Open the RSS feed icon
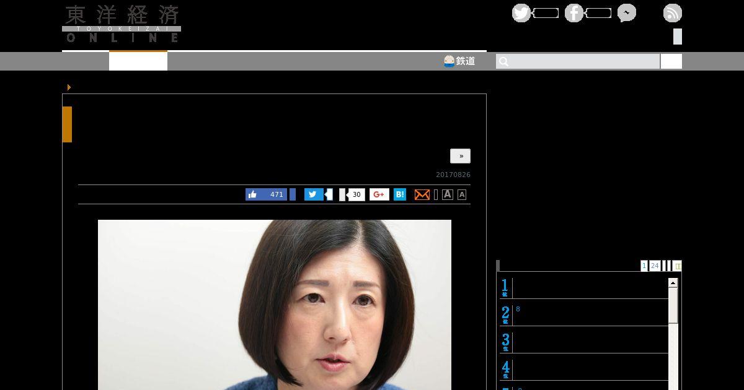The width and height of the screenshot is (744, 390). pyautogui.click(x=673, y=13)
